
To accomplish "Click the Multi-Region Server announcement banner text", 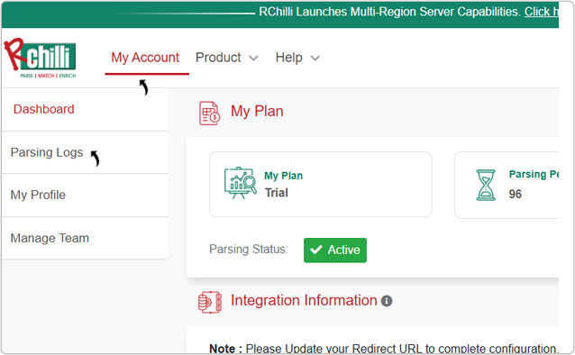I will (x=389, y=12).
